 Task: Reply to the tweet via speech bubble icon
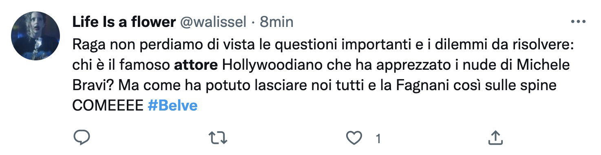coord(81,139)
